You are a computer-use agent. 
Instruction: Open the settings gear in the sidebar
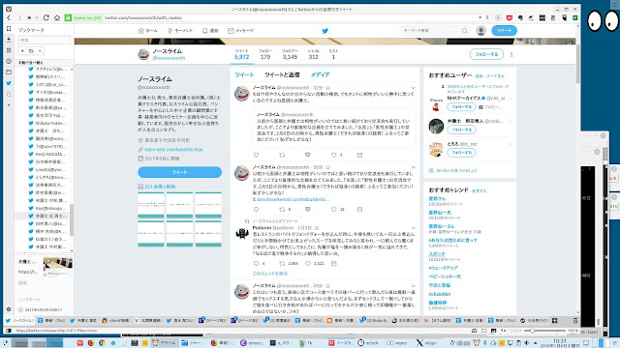(x=9, y=309)
